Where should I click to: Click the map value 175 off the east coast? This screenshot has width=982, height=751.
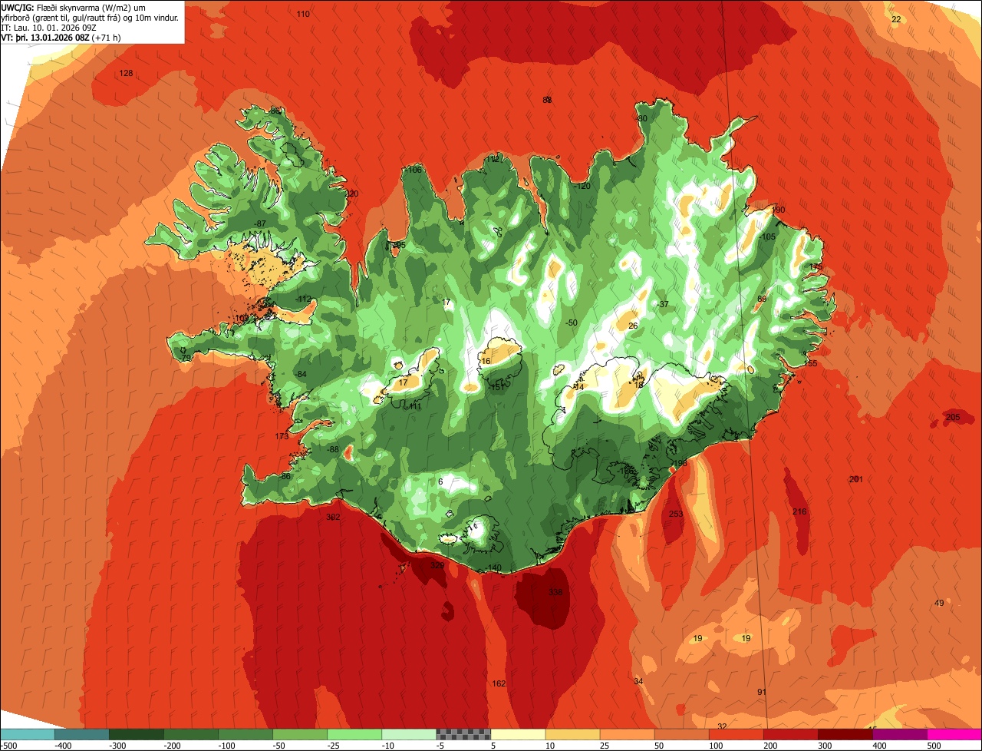pos(816,266)
